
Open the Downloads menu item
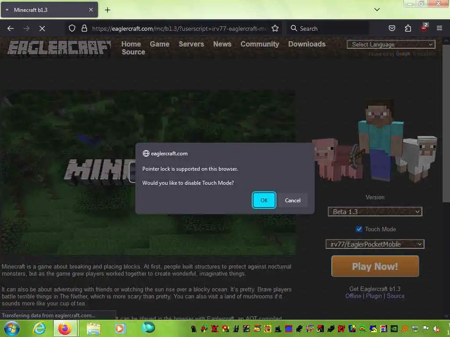pyautogui.click(x=307, y=44)
